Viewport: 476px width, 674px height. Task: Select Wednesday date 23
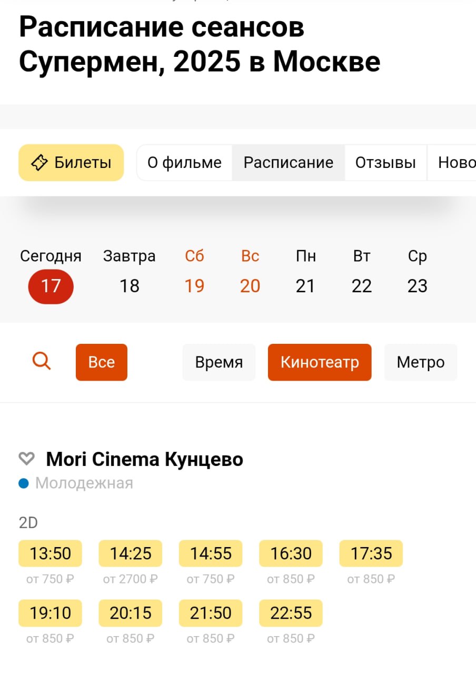click(x=418, y=286)
